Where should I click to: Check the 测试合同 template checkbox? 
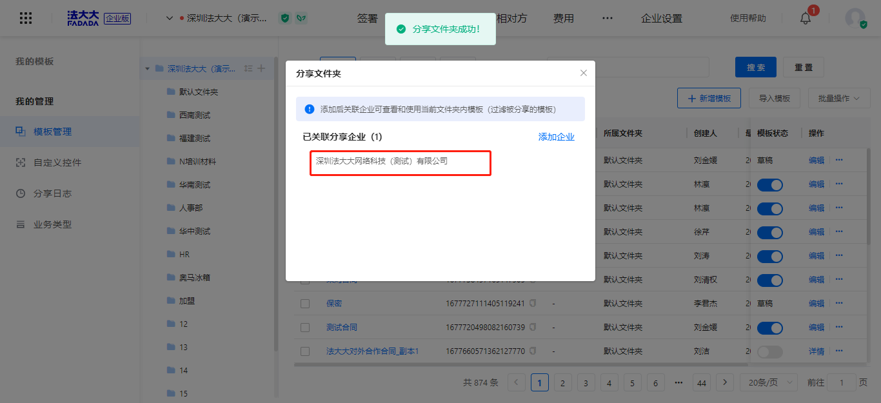click(x=305, y=328)
